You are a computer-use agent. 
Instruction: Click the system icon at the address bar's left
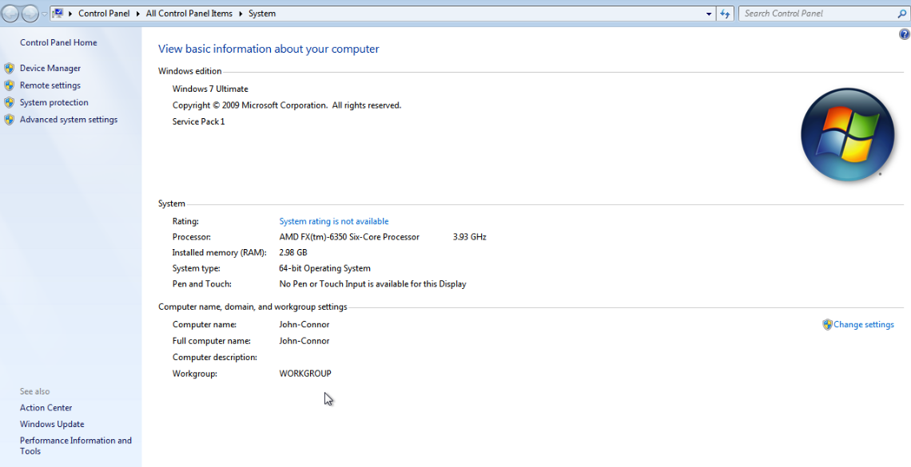pyautogui.click(x=57, y=13)
